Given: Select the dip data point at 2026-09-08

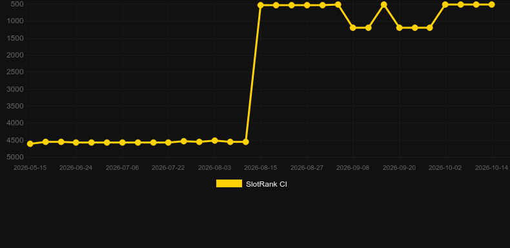Looking at the screenshot, I should pyautogui.click(x=353, y=28).
